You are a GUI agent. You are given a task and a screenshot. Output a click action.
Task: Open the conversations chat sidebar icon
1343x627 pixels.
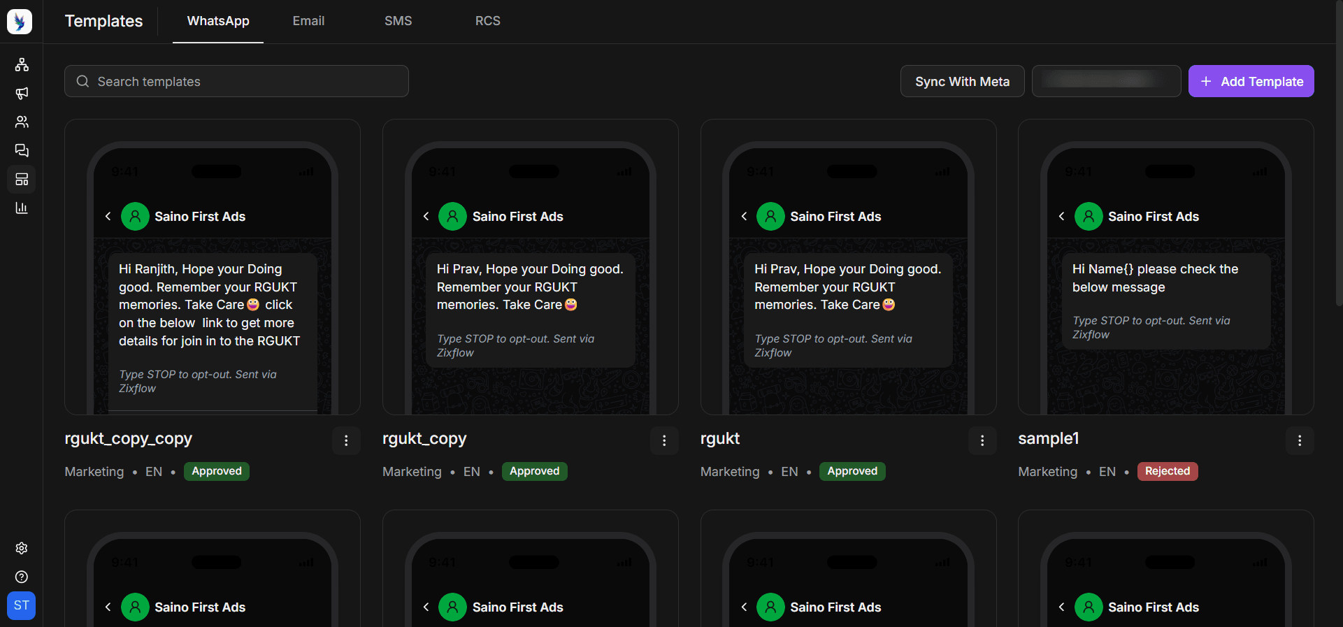[22, 150]
